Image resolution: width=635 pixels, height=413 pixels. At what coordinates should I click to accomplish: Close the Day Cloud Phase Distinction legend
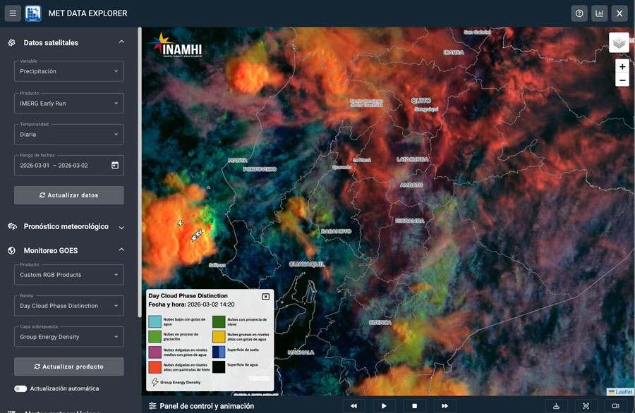tap(266, 297)
